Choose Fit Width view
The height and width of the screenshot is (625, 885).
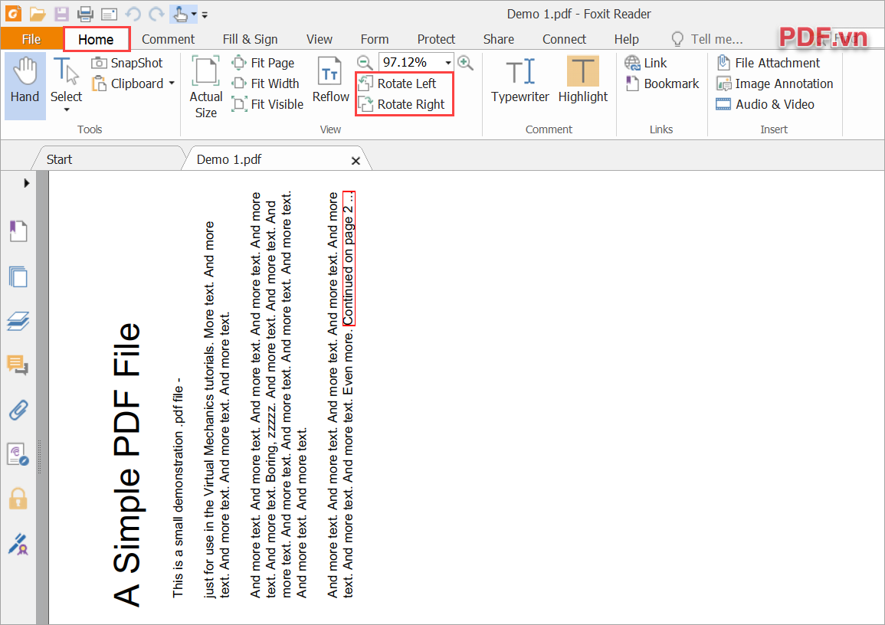point(266,83)
